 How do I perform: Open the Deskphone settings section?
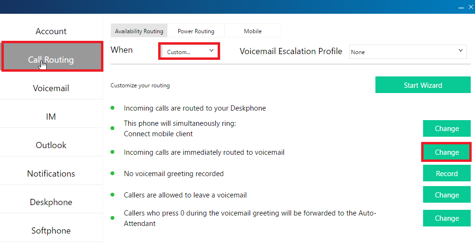click(51, 202)
